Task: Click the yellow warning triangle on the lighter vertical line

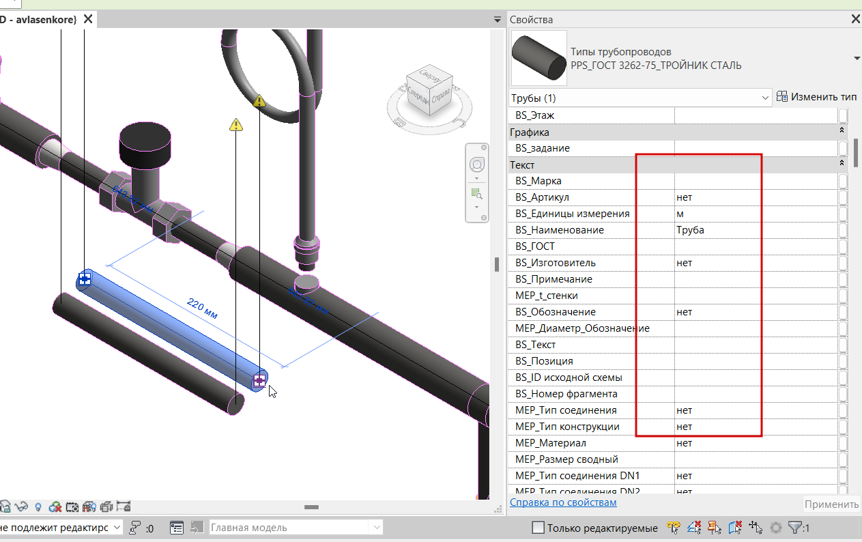Action: point(236,124)
